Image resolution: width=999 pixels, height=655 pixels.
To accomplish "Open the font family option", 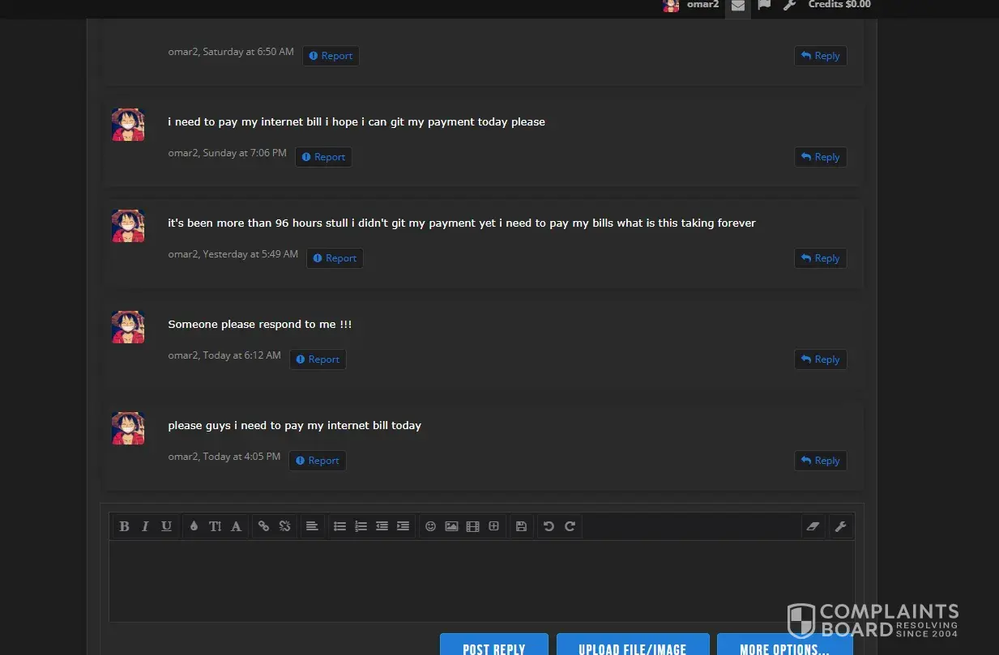I will pyautogui.click(x=236, y=526).
